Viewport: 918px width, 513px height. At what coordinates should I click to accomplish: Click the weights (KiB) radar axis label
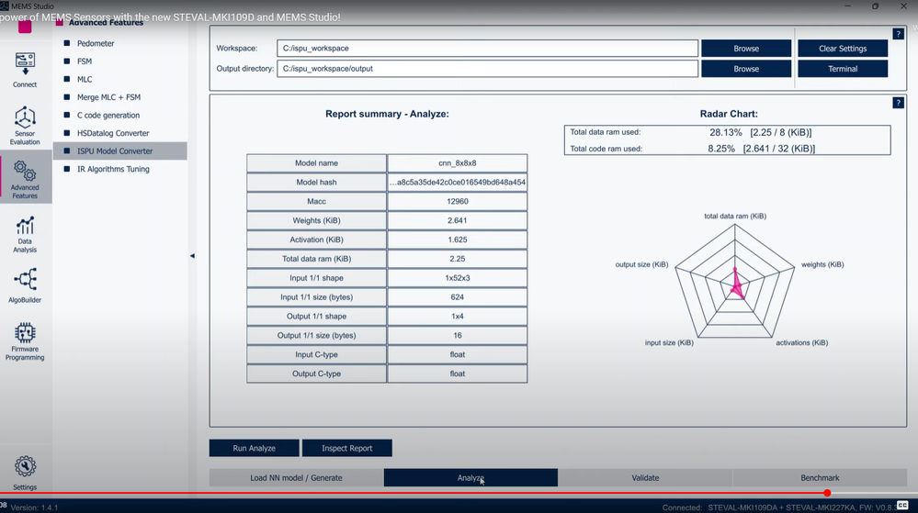pos(822,264)
